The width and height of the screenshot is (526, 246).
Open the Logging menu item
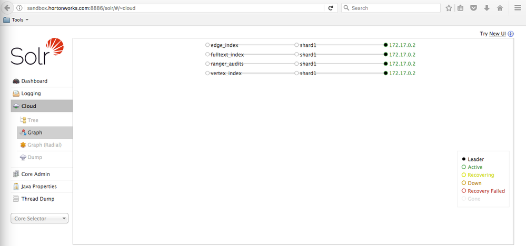click(42, 94)
